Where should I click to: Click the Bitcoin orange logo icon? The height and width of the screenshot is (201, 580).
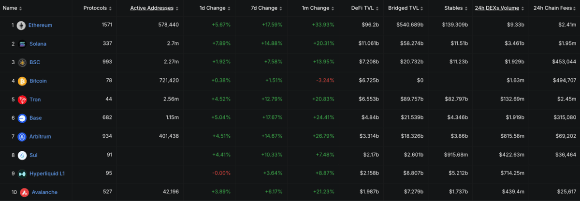(22, 81)
